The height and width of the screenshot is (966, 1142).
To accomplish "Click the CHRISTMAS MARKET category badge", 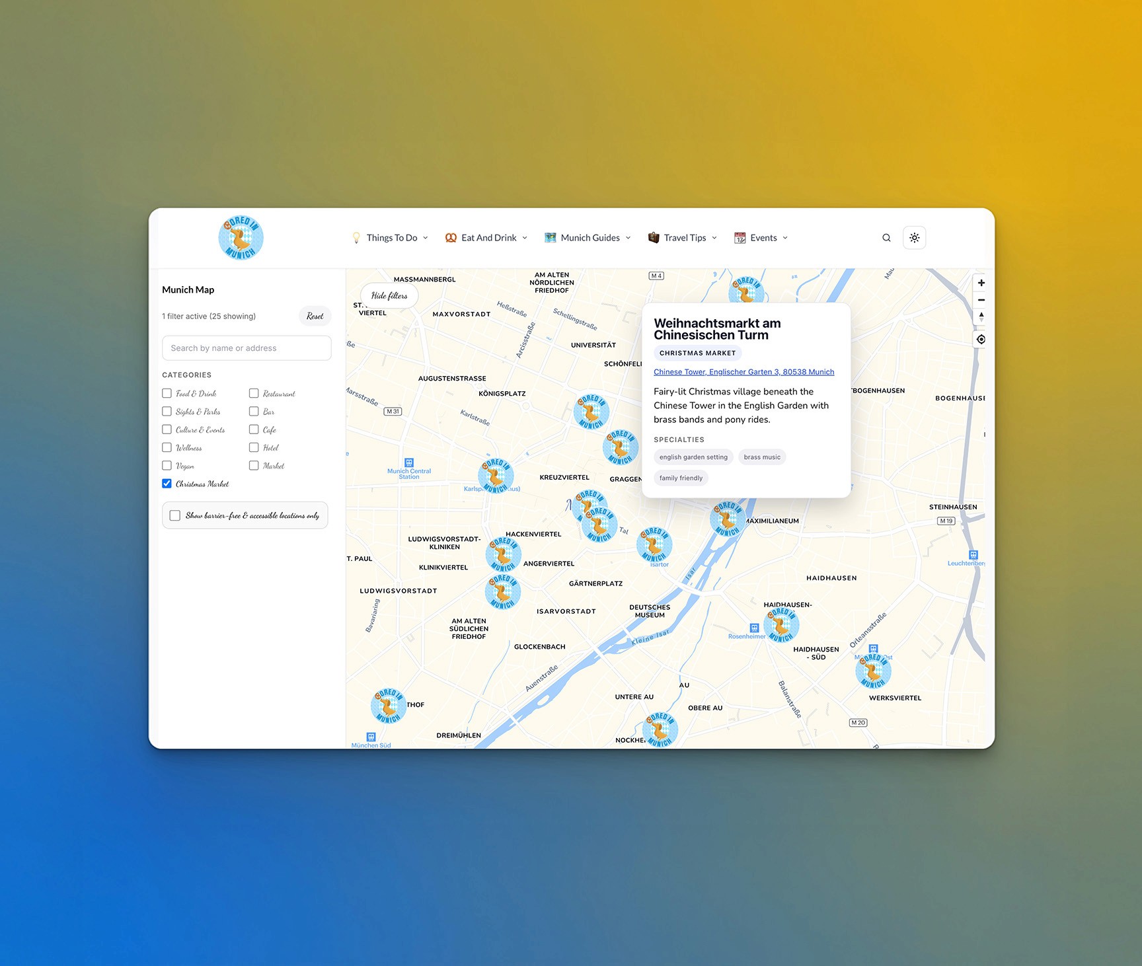I will click(x=697, y=353).
